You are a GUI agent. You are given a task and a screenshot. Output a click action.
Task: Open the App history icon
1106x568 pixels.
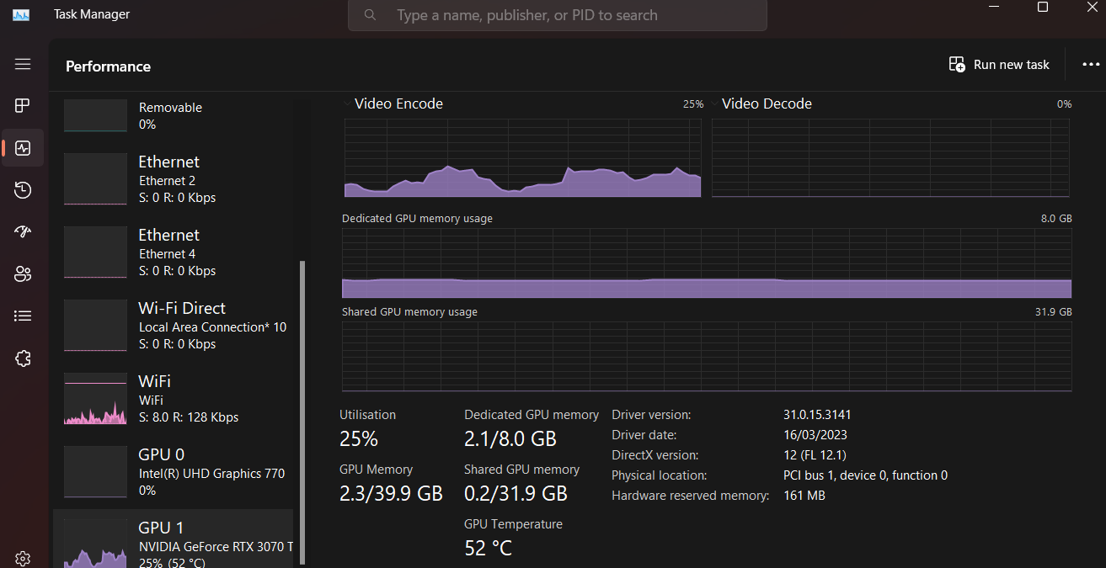tap(23, 190)
